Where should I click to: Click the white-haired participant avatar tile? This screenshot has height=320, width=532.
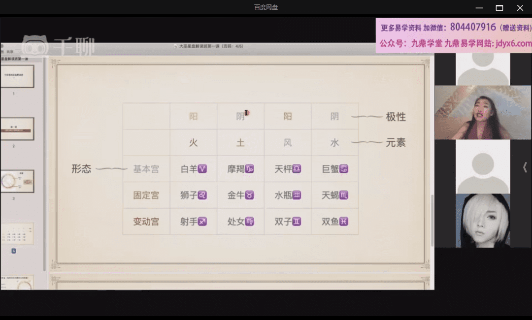pos(482,221)
